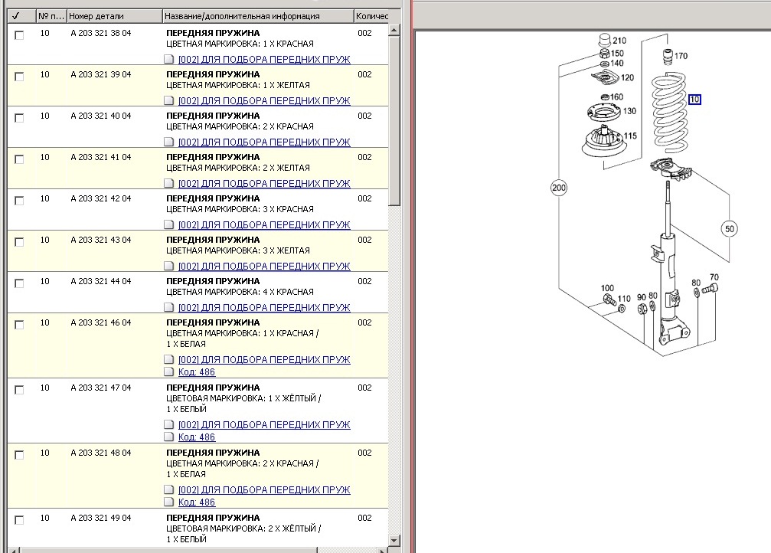Tick the checkbox for part A 203 321 38 04
This screenshot has width=771, height=553.
coord(19,35)
